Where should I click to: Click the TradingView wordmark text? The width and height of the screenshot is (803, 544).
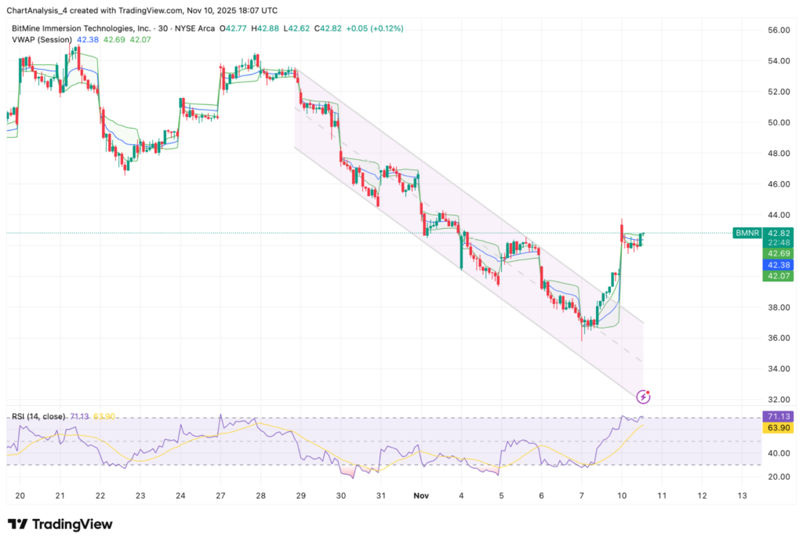pos(72,524)
